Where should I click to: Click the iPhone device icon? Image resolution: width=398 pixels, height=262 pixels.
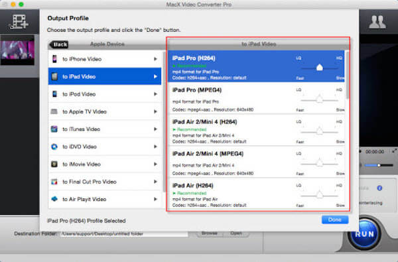[x=54, y=59]
